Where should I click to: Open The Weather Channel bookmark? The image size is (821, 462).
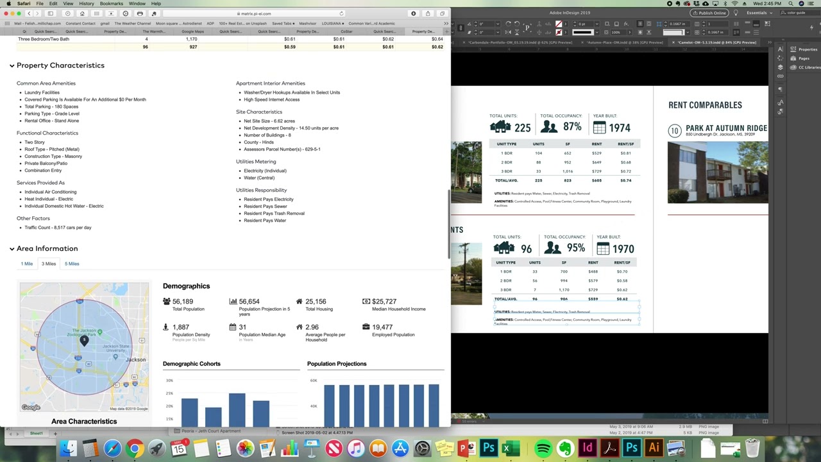tap(132, 23)
